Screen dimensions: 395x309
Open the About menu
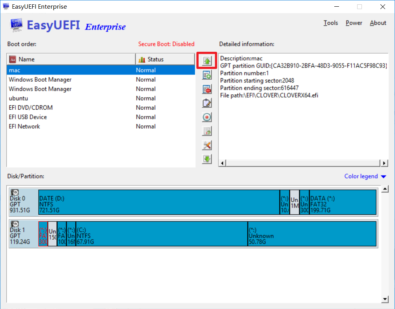click(x=378, y=23)
